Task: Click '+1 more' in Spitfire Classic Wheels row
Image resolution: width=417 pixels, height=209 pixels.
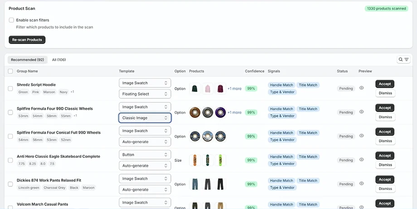Action: point(235,112)
